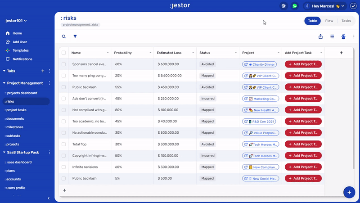Collapse the Project Management section
The width and height of the screenshot is (360, 203).
coord(4,83)
